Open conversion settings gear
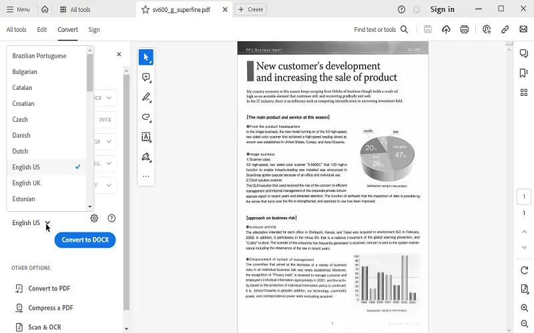This screenshot has width=534, height=333. pos(94,218)
